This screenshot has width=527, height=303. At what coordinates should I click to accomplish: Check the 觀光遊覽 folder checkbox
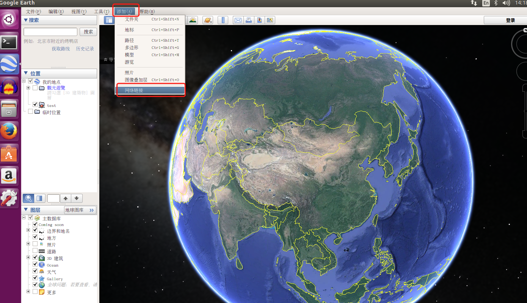pos(35,88)
